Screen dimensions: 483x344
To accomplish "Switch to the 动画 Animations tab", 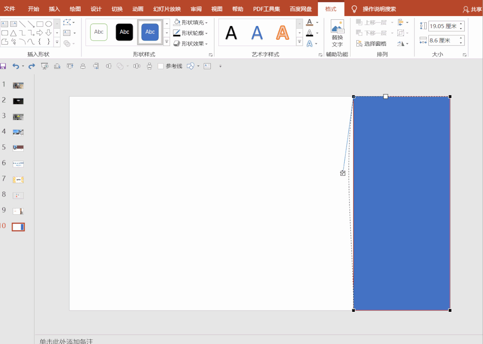I will 138,9.
